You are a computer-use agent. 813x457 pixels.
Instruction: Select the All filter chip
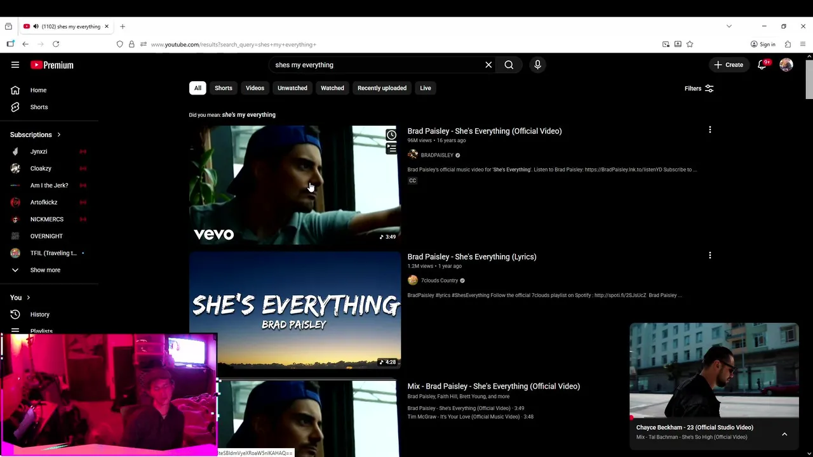pos(198,88)
